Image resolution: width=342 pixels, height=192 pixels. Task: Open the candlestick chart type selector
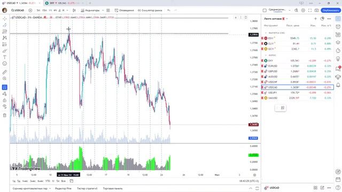[x=74, y=10]
